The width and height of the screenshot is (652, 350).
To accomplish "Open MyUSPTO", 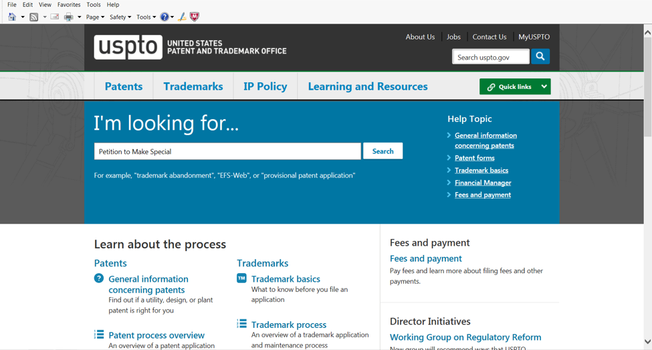I will tap(534, 37).
